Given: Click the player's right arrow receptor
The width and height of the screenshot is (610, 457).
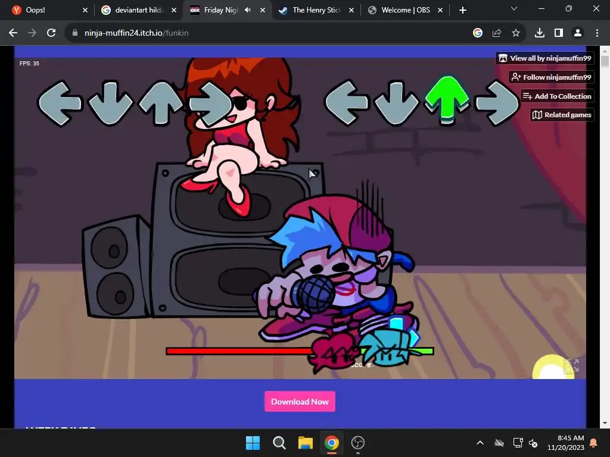Looking at the screenshot, I should [497, 102].
